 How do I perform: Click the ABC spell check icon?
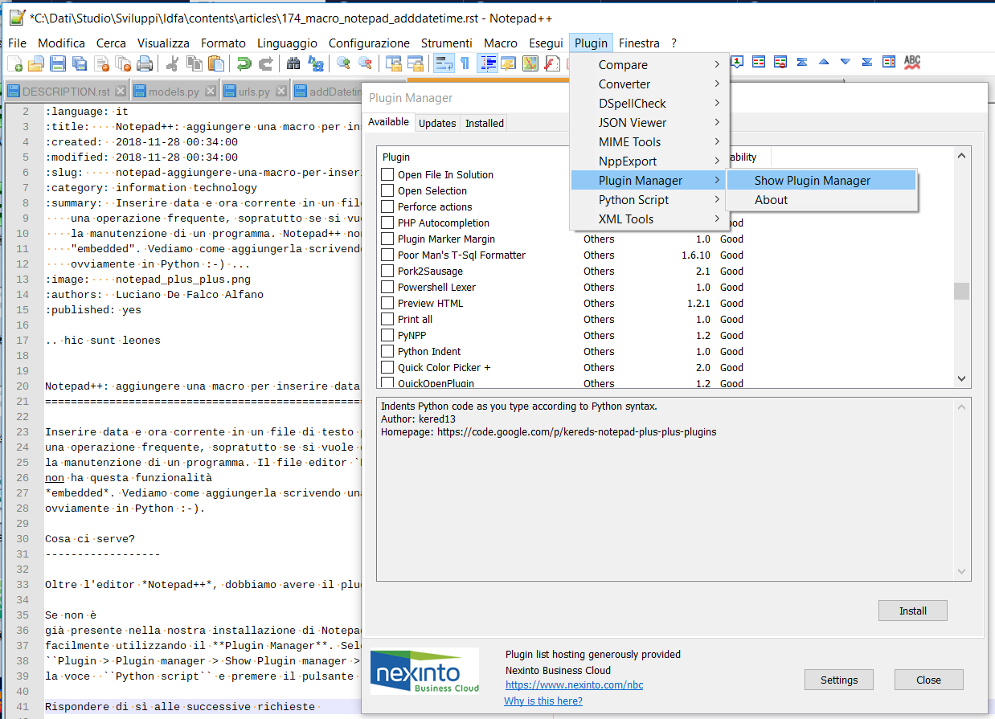[912, 63]
